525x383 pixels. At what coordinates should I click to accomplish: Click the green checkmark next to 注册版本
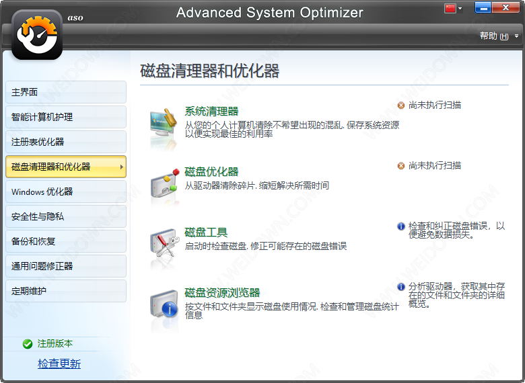click(28, 343)
